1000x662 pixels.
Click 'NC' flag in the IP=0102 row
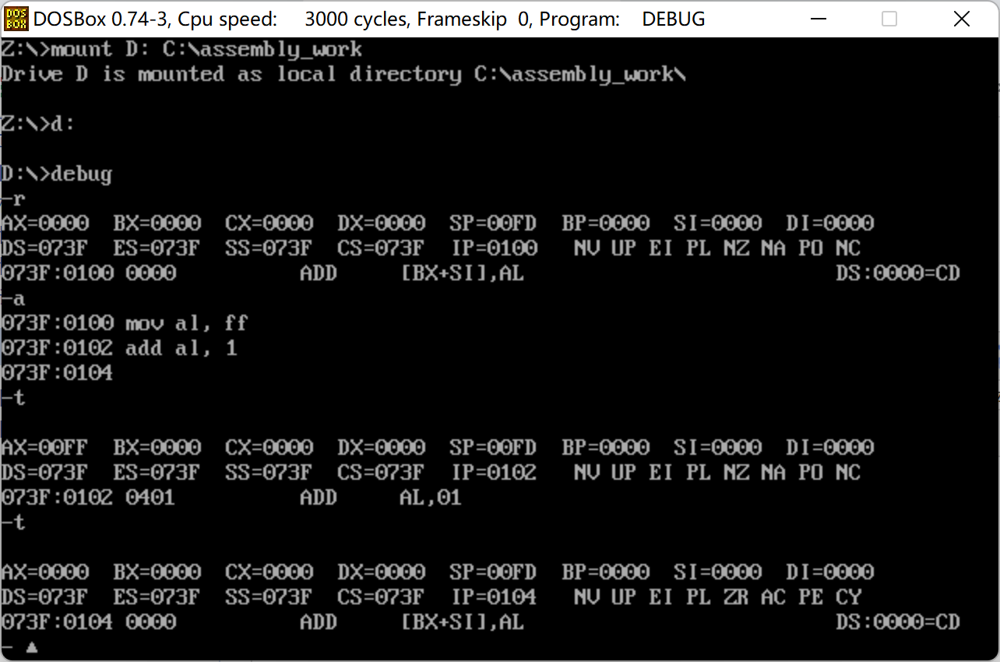pyautogui.click(x=848, y=474)
